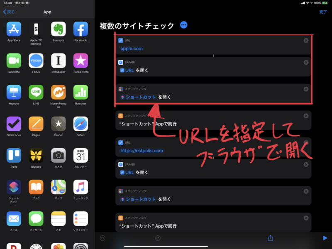Redo the last edit
The image size is (332, 249).
pos(158,238)
